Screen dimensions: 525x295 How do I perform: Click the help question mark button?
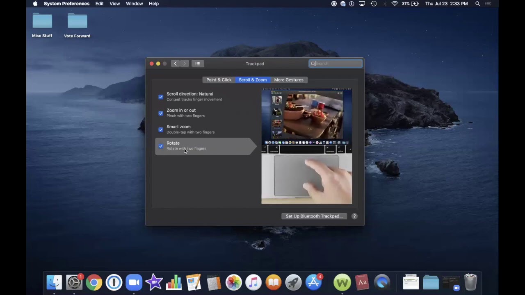354,216
